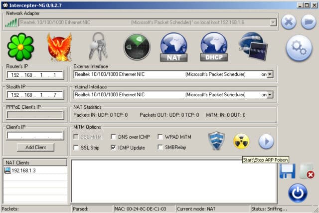The image size is (319, 213).
Task: Click the NAT Clients column header
Action: point(35,163)
